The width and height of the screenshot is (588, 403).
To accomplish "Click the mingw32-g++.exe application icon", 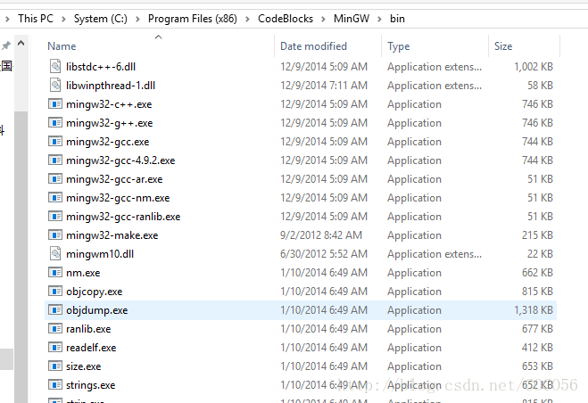I will [x=55, y=122].
